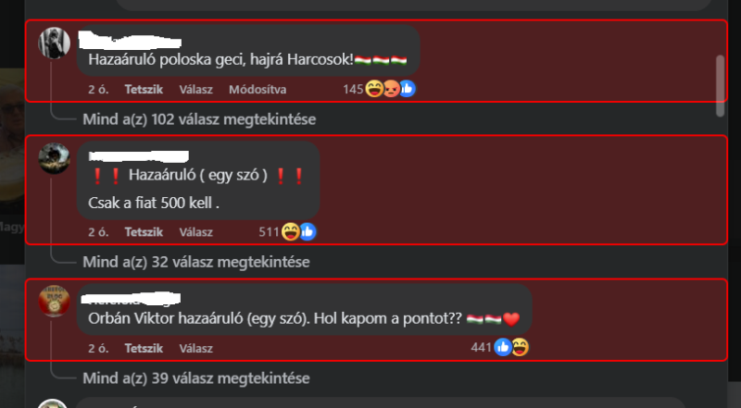The height and width of the screenshot is (408, 741).
Task: Click blue like icon next to 511
Action: 308,232
